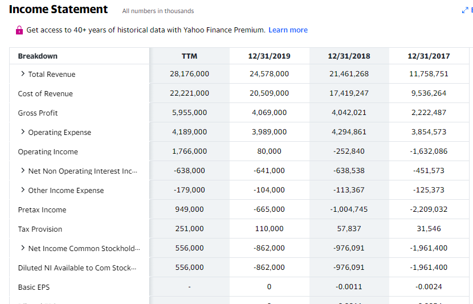
Task: Click the Pretax Income row label
Action: 42,209
